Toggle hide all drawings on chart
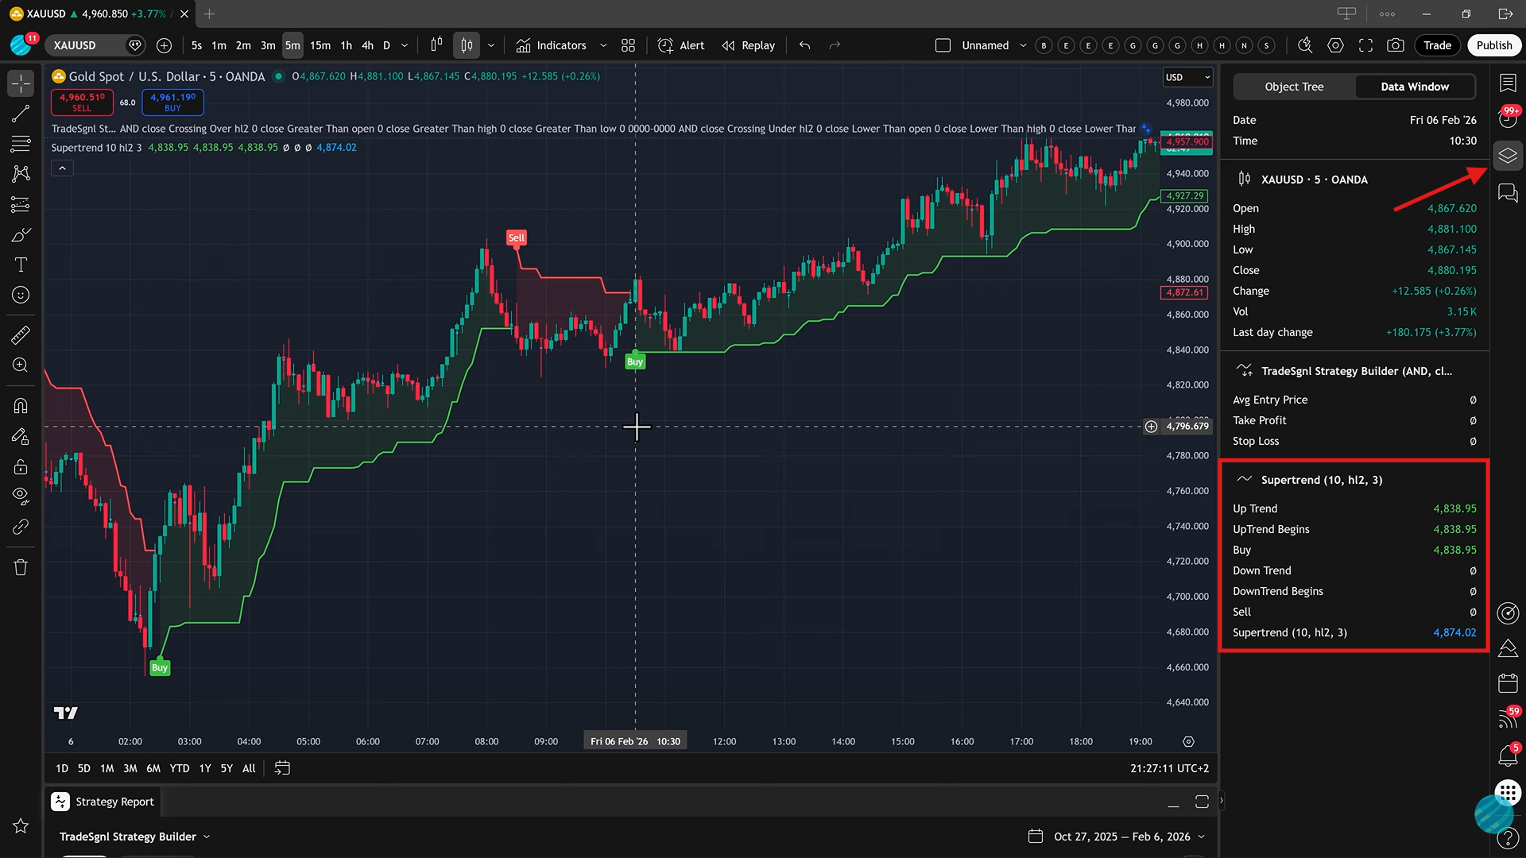The width and height of the screenshot is (1526, 858). point(20,495)
